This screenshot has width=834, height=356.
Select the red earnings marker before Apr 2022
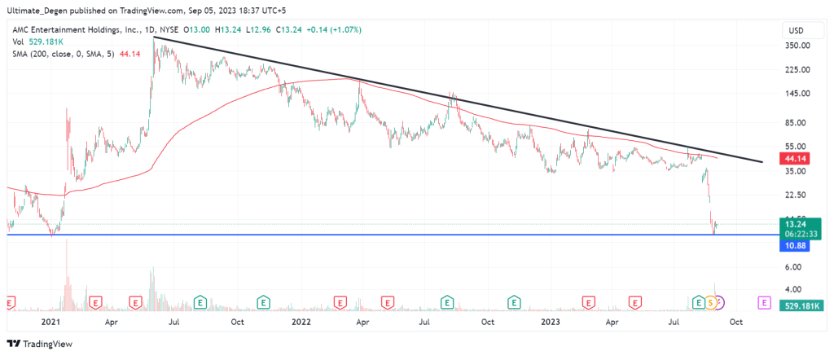[x=341, y=303]
